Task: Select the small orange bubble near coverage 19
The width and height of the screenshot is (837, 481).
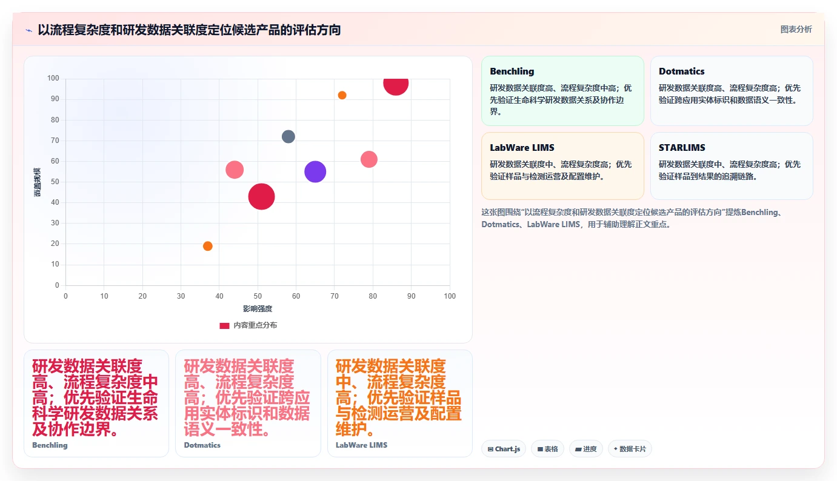Action: (208, 246)
